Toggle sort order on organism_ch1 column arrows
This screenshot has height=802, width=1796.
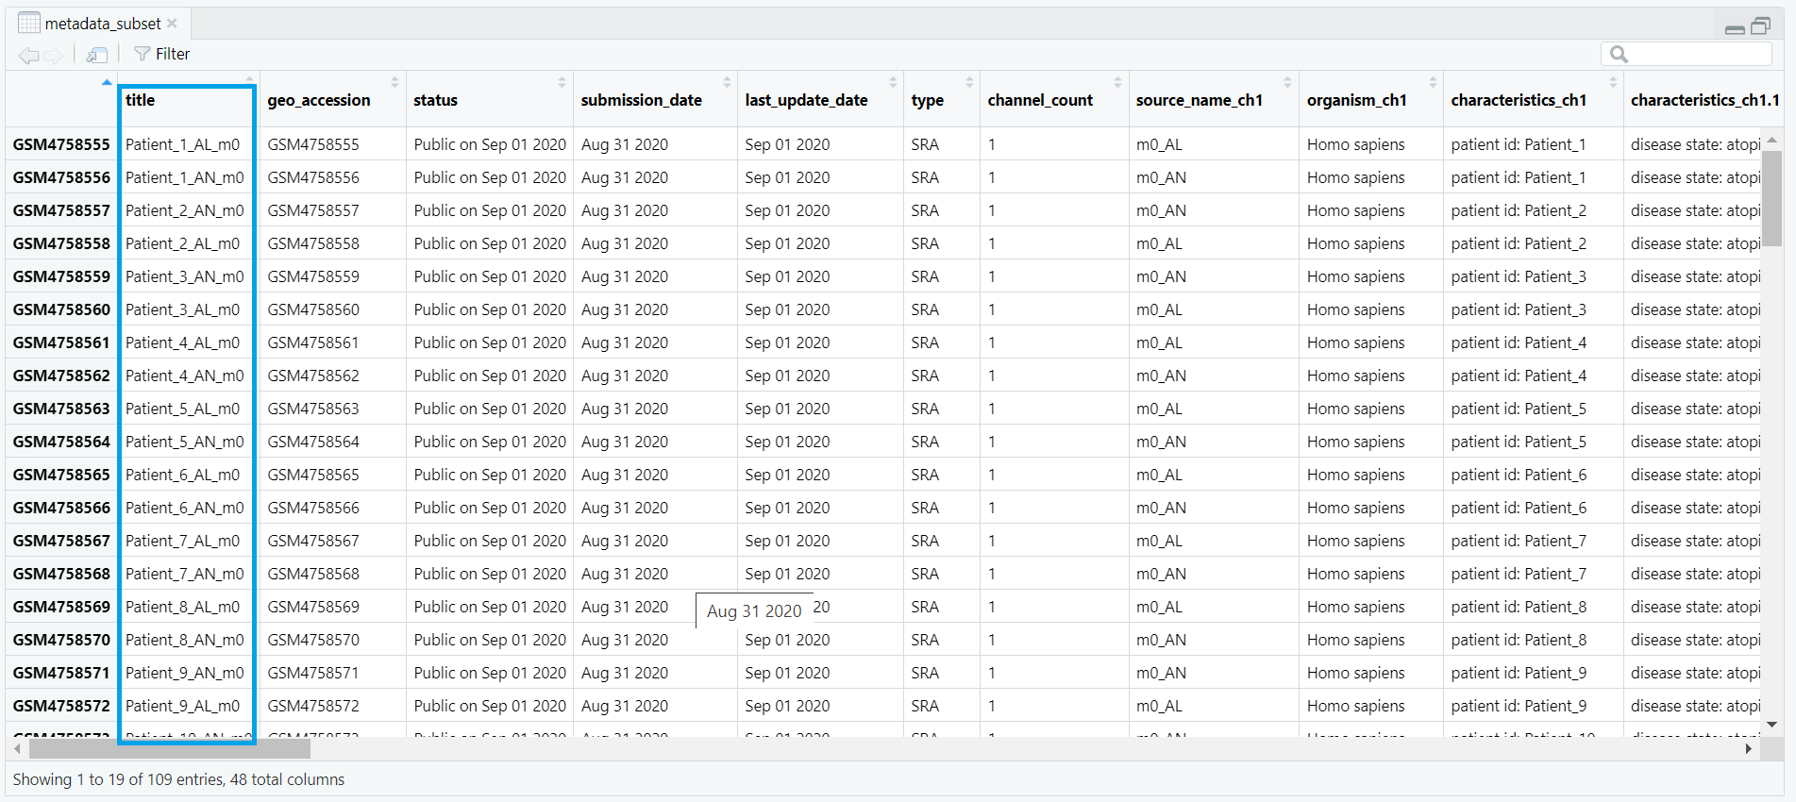point(1432,82)
